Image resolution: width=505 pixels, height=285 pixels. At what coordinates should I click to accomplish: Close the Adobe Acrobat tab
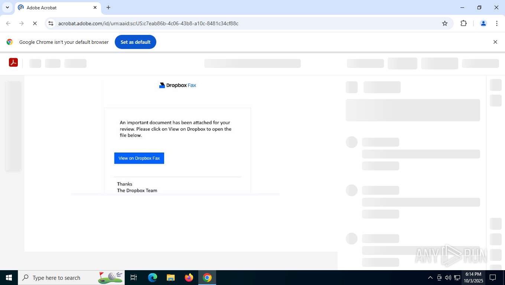[x=95, y=7]
